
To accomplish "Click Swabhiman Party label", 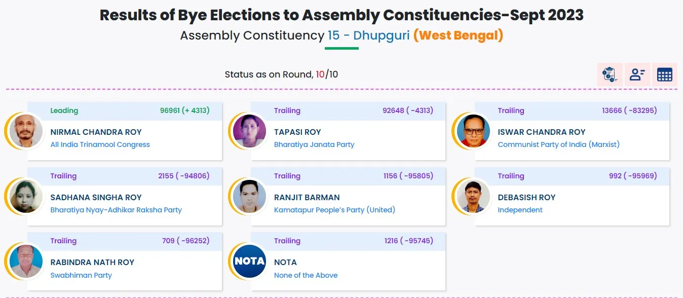I will point(81,275).
